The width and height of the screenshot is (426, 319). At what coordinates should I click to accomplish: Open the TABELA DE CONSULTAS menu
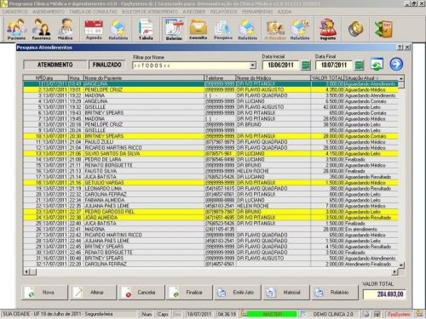(x=93, y=12)
